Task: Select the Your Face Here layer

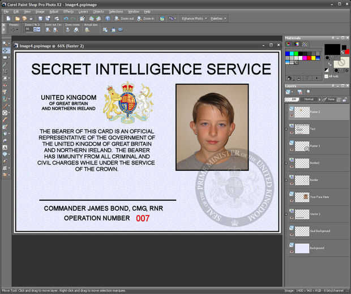Action: click(319, 197)
